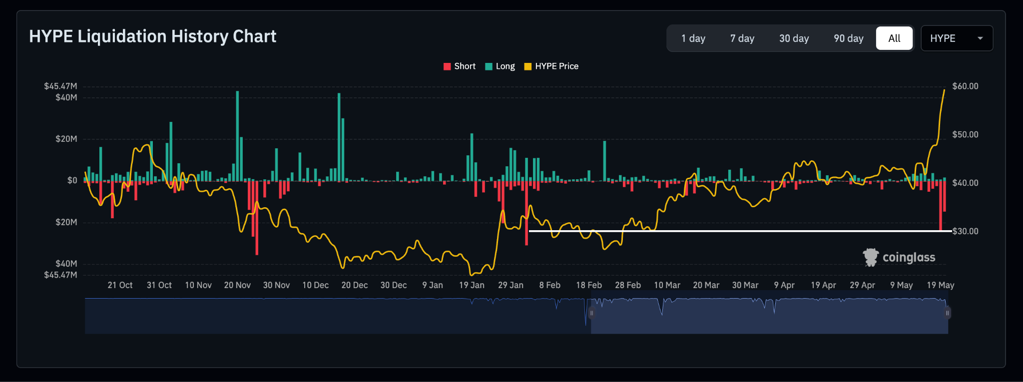
Task: Switch to the 7 day tab
Action: tap(742, 38)
